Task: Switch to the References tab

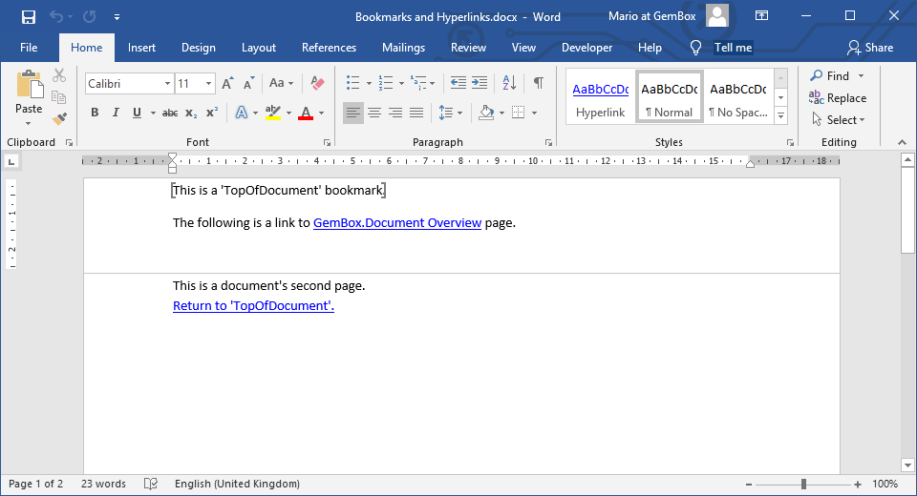Action: 329,48
